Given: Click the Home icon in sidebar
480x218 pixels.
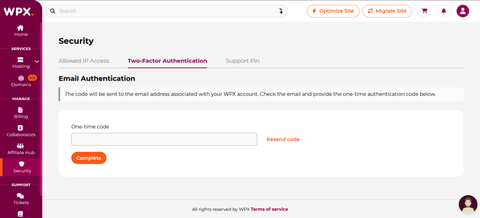Looking at the screenshot, I should pyautogui.click(x=21, y=28).
